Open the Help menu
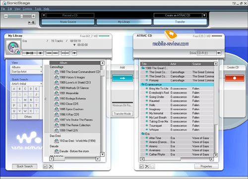 click(x=46, y=9)
